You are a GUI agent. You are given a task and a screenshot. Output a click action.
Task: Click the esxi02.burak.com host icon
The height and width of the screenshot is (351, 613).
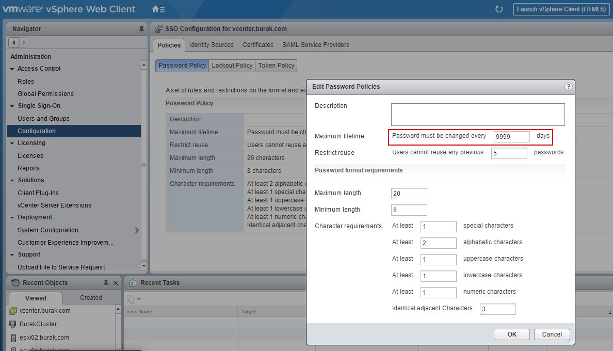[x=13, y=338]
